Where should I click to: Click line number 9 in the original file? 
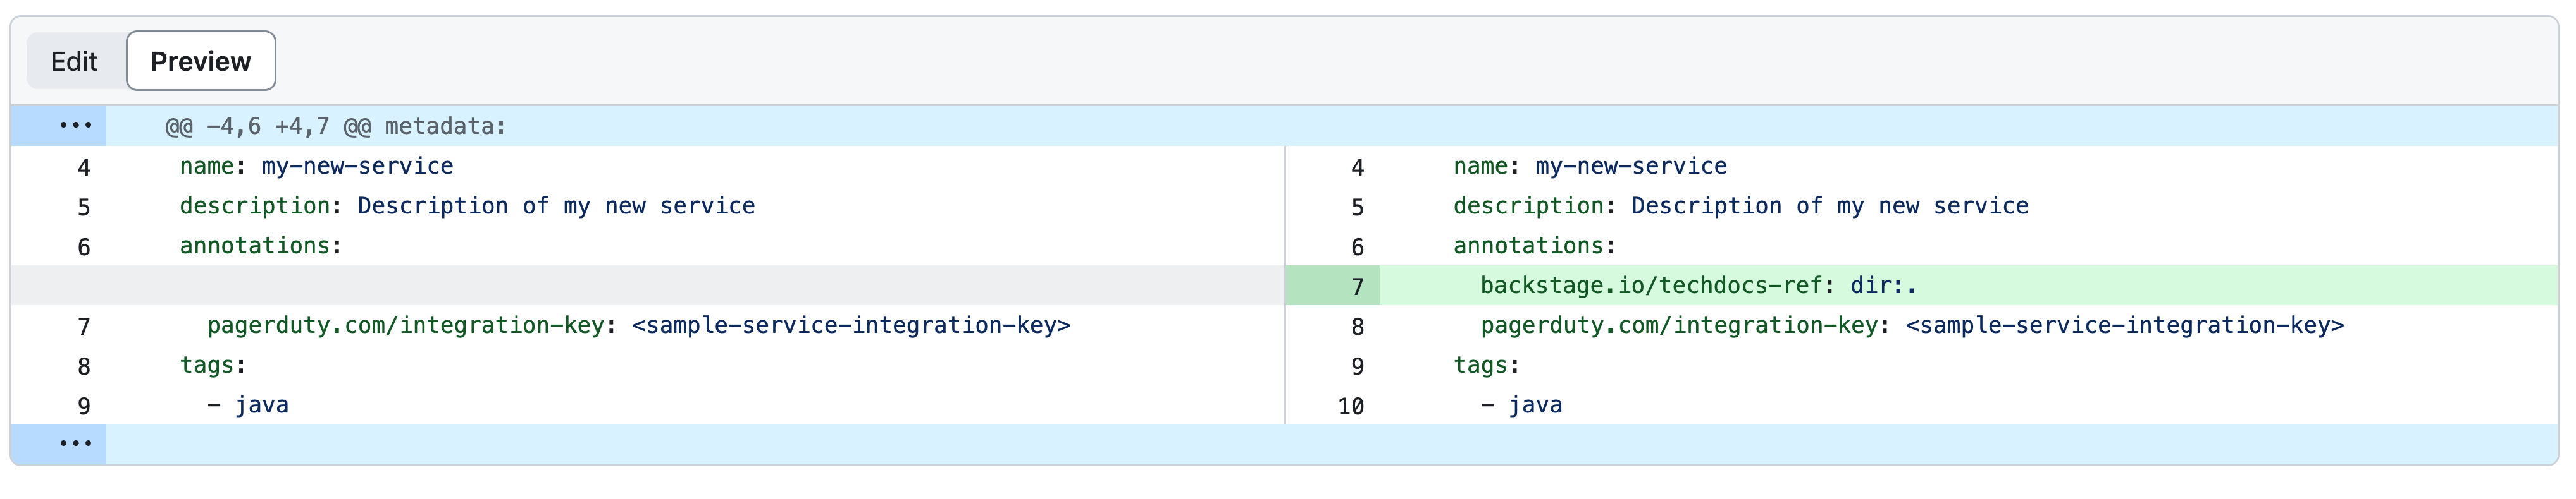click(84, 406)
